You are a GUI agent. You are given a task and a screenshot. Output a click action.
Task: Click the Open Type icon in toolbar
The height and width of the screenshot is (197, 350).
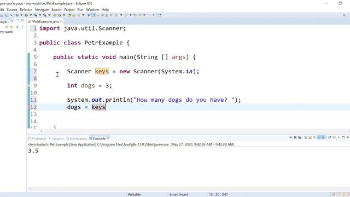(x=69, y=15)
